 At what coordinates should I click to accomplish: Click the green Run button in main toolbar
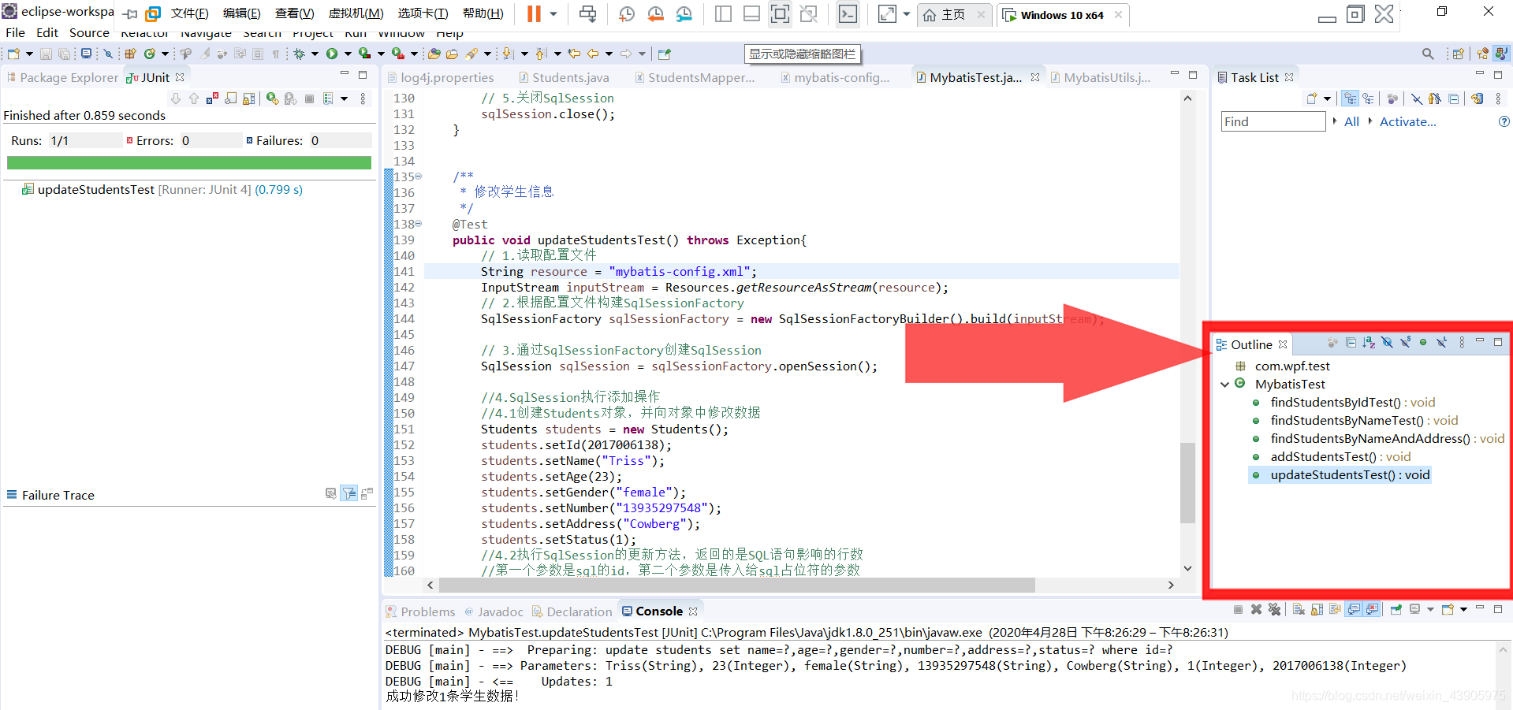(x=332, y=54)
